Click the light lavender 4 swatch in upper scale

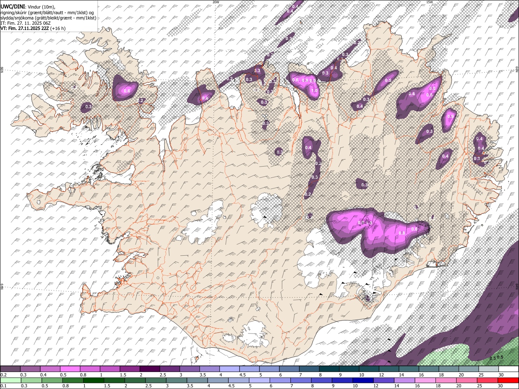pos(229,369)
